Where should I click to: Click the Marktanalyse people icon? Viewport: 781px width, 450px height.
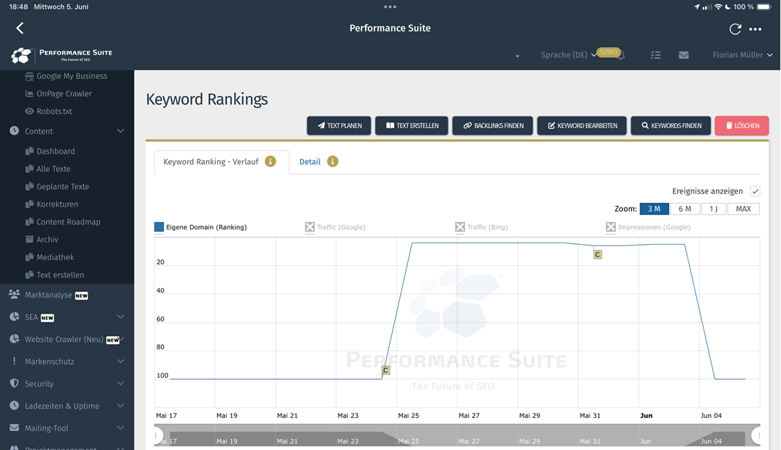[x=15, y=294]
